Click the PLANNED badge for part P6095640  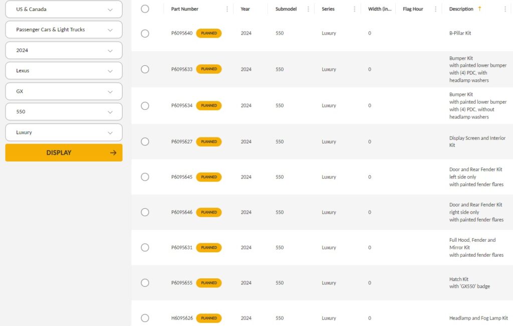click(208, 33)
